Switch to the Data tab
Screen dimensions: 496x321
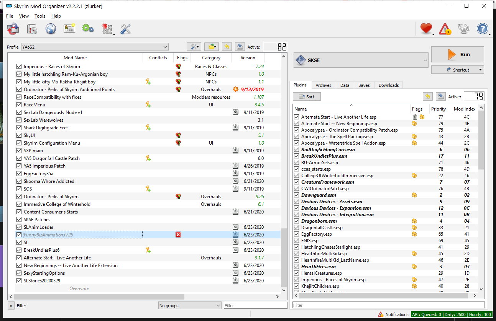pos(345,85)
